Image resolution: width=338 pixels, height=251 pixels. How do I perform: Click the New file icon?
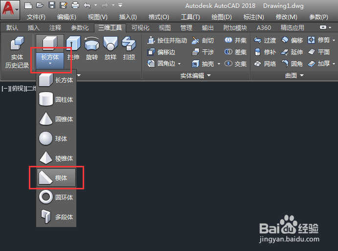point(28,5)
